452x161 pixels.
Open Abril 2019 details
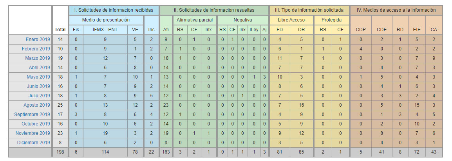pyautogui.click(x=39, y=68)
